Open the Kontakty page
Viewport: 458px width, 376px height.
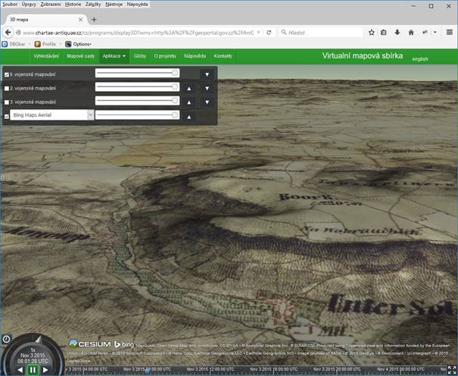(x=223, y=56)
